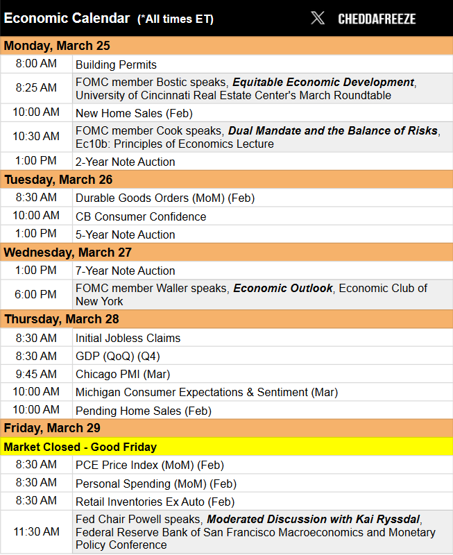Click Market Closed - Good Friday banner

point(226,447)
